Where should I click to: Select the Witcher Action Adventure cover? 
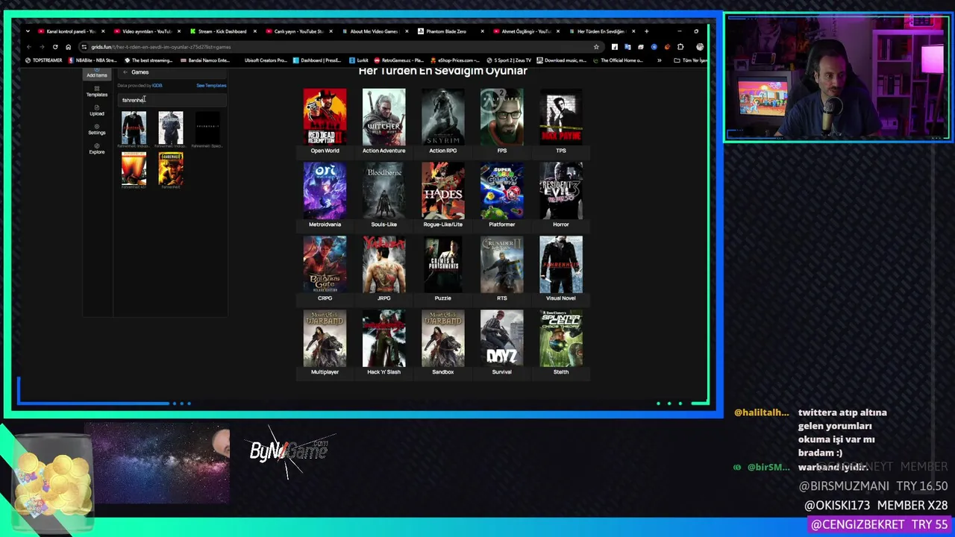click(383, 116)
